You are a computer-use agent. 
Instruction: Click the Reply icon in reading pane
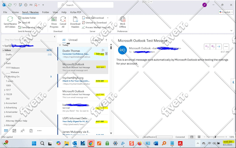pyautogui.click(x=207, y=46)
